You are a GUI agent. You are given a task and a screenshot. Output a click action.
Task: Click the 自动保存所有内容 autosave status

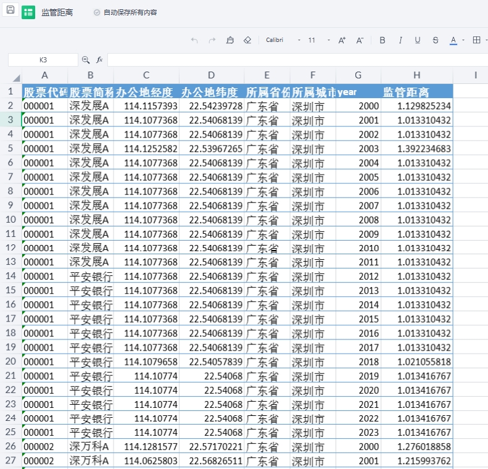point(130,12)
